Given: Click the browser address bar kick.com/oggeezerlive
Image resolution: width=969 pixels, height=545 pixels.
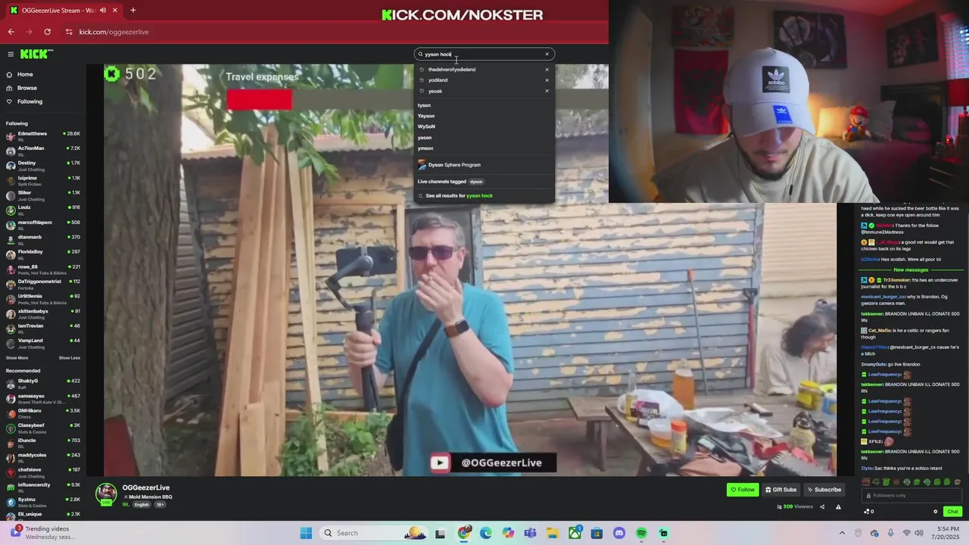Looking at the screenshot, I should point(114,32).
